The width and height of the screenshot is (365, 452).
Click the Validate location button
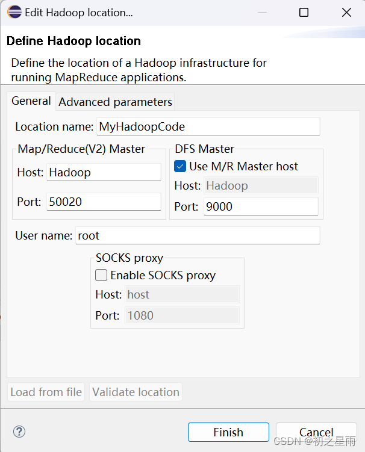point(136,392)
